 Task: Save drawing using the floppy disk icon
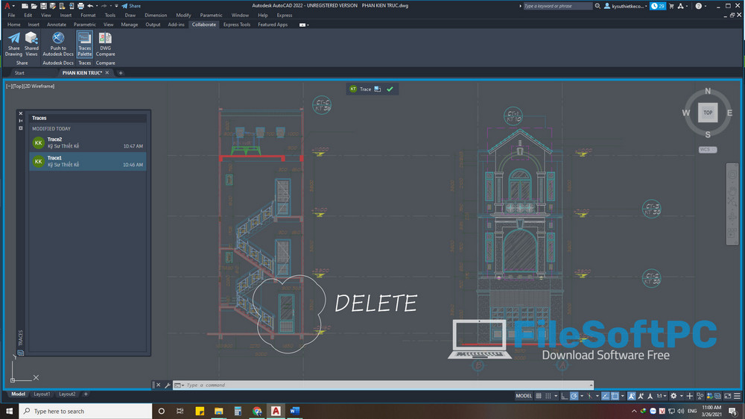point(43,6)
